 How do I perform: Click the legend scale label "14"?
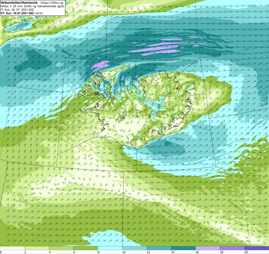[x=173, y=252]
